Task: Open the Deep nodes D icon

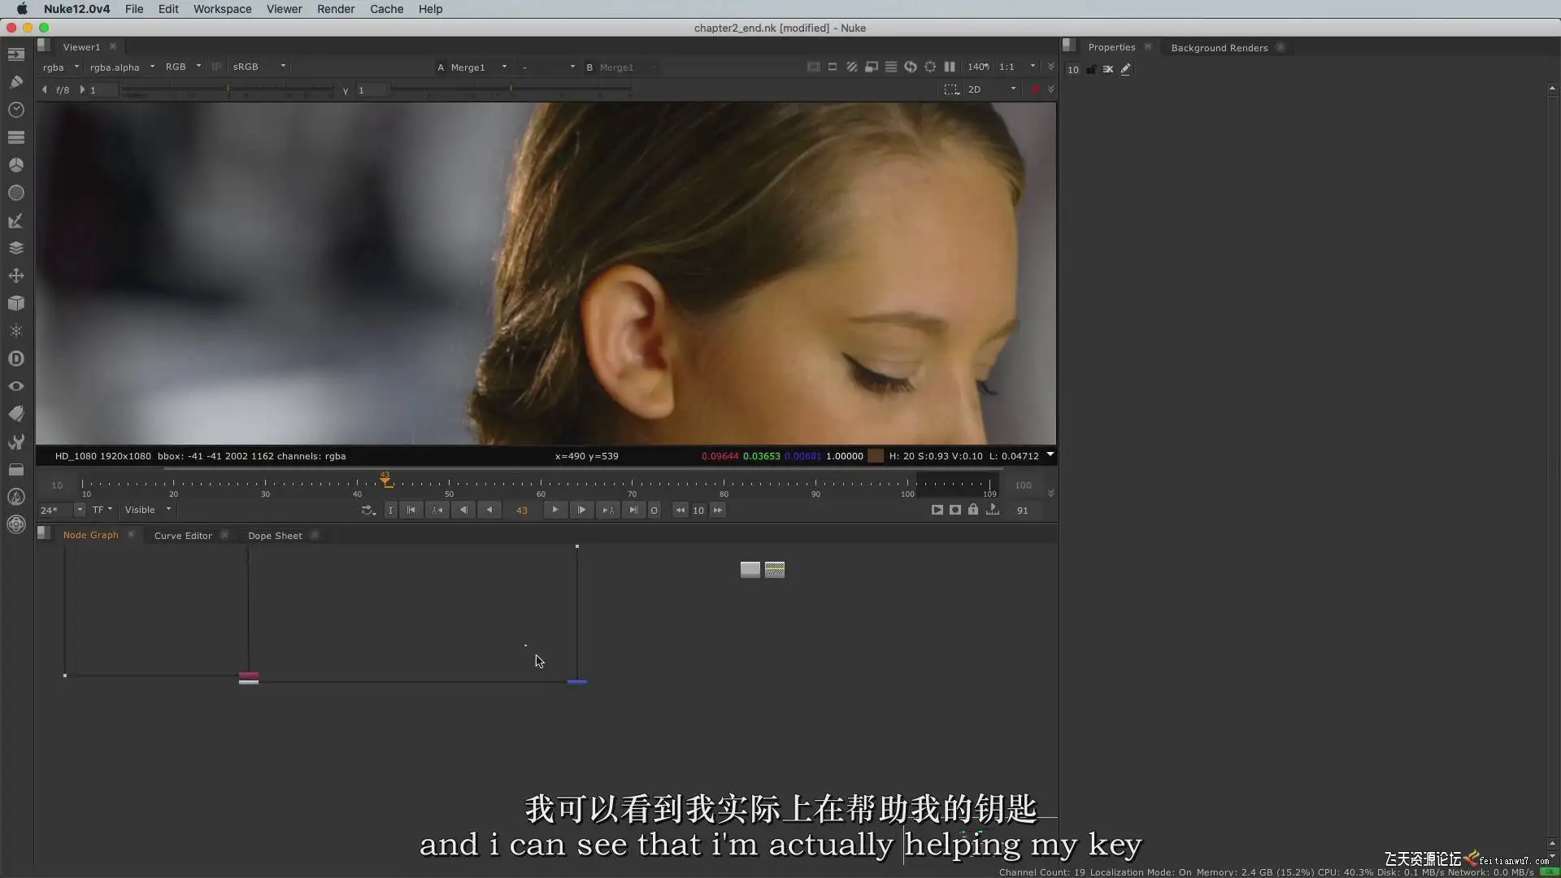Action: click(x=16, y=359)
